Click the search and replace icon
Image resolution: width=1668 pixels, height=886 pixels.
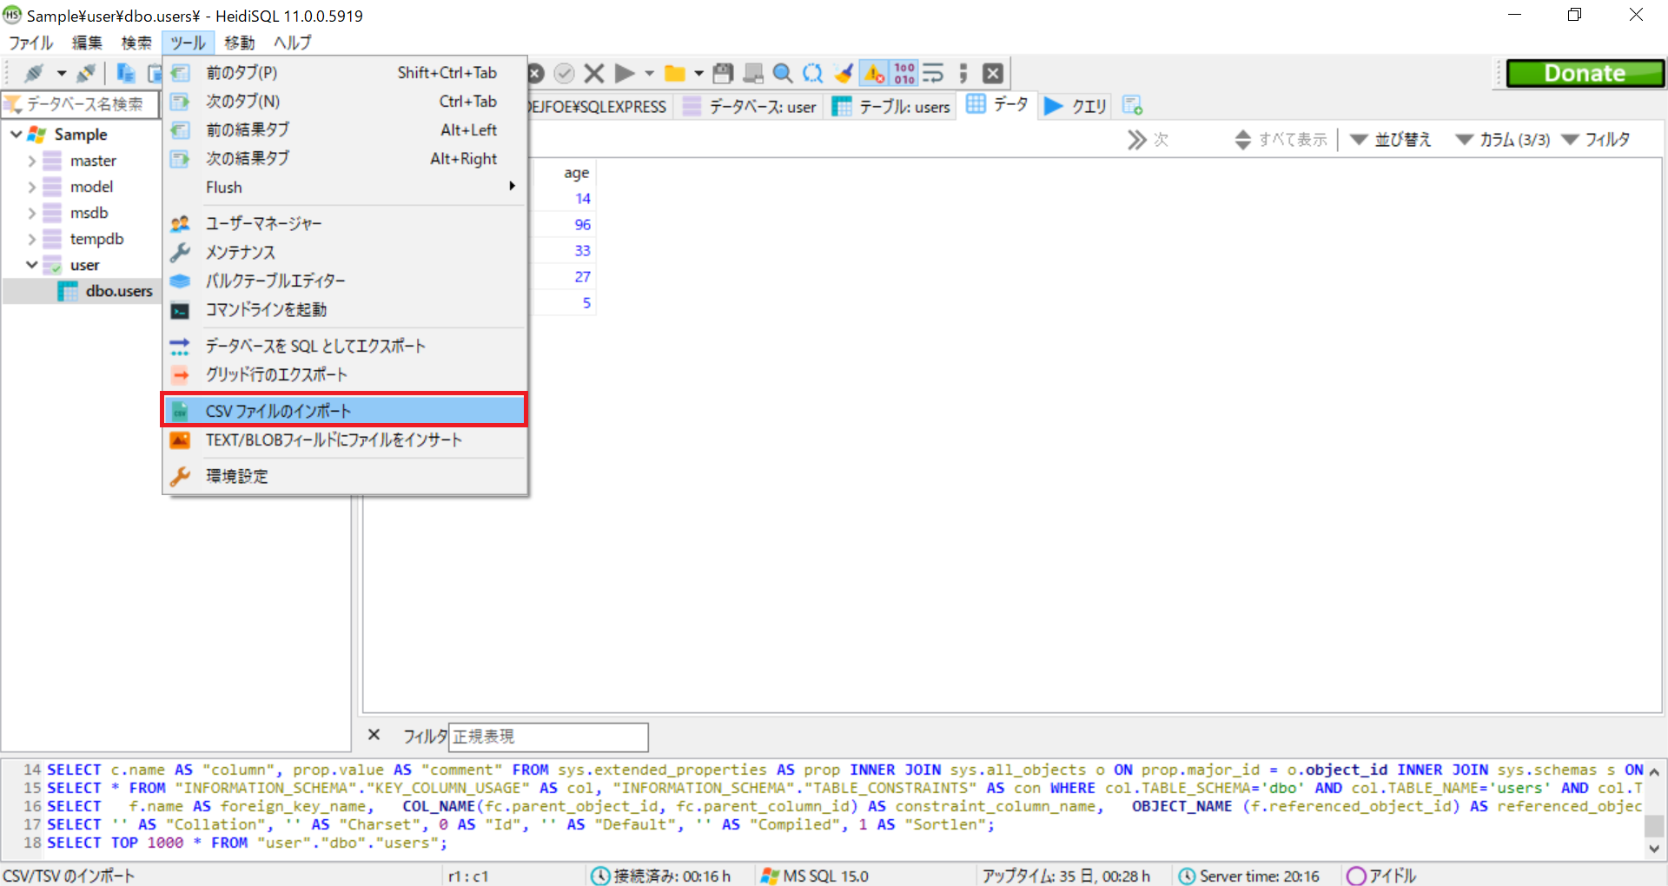click(812, 73)
